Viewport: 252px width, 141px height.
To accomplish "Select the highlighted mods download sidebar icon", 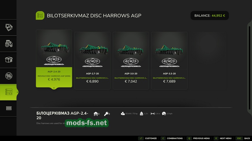I will tap(8, 92).
